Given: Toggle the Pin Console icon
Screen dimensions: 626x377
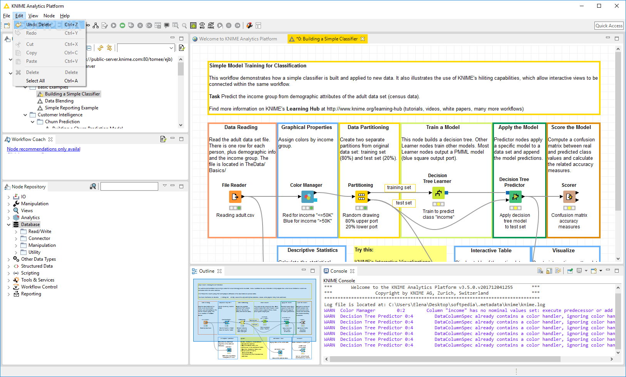Looking at the screenshot, I should tap(570, 271).
